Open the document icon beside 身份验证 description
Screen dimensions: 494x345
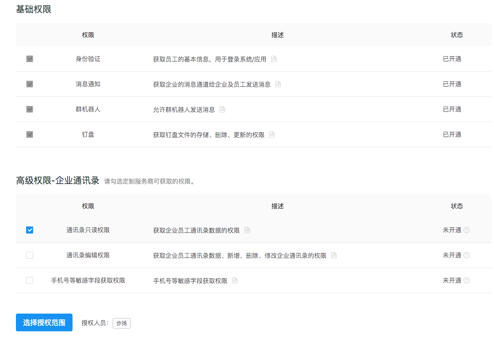point(273,58)
